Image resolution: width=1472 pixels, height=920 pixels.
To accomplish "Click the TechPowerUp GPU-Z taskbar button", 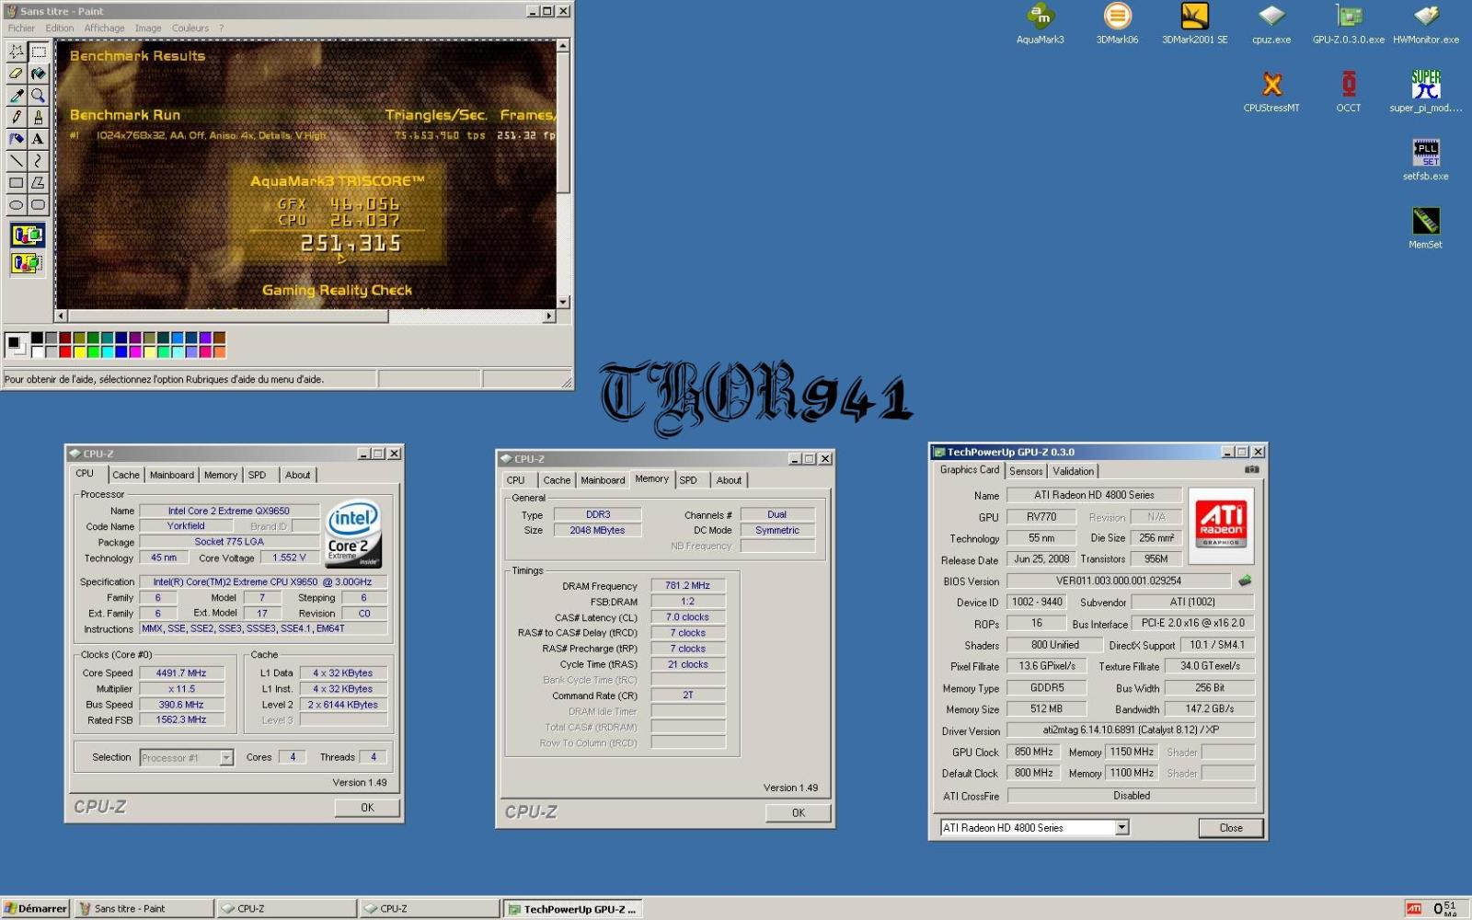I will coord(571,909).
